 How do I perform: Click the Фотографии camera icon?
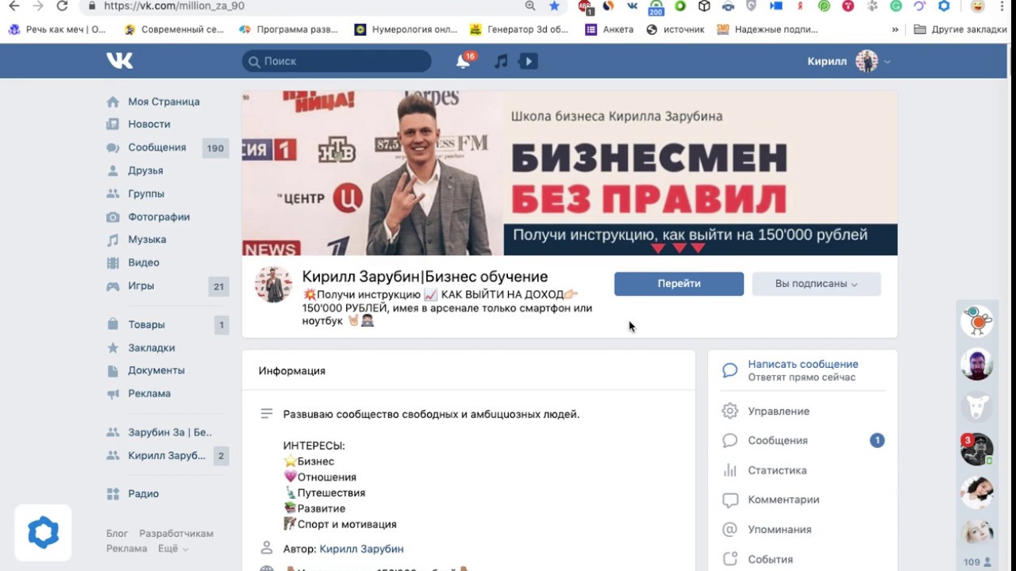pos(113,217)
